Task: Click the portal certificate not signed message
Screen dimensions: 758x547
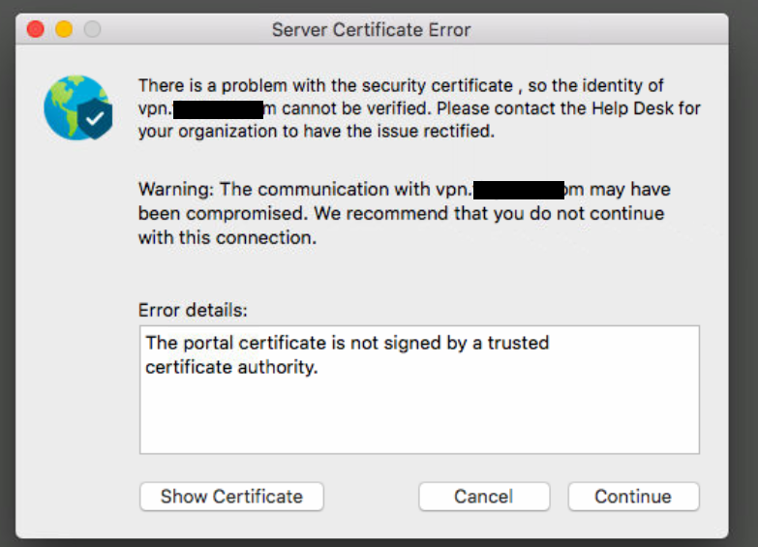Action: point(347,343)
